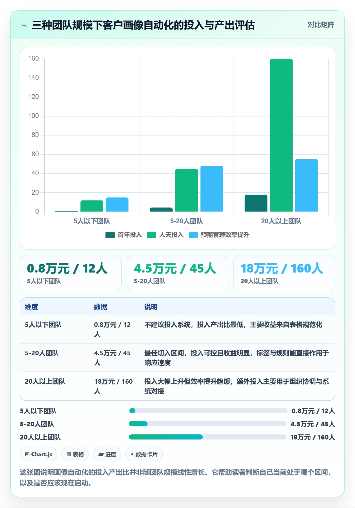355x508 pixels.
Task: Select the Chart.js tag pill
Action: (39, 454)
